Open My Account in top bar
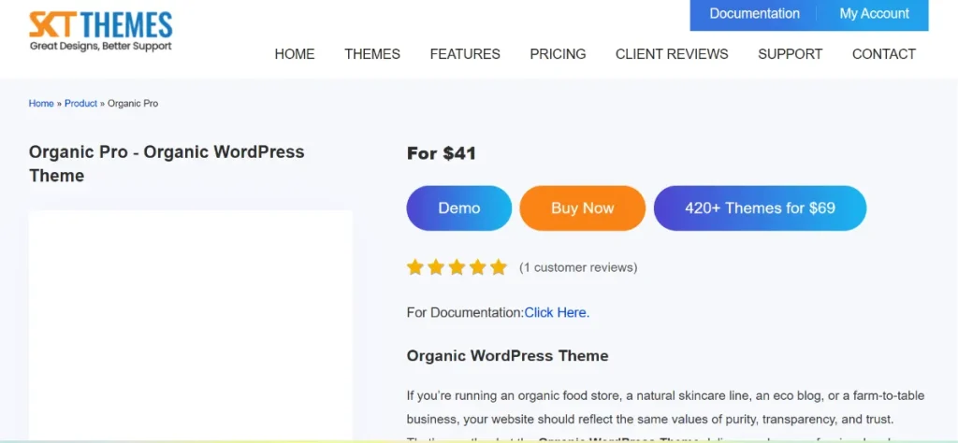Screen dimensions: 958x443 click(x=874, y=13)
